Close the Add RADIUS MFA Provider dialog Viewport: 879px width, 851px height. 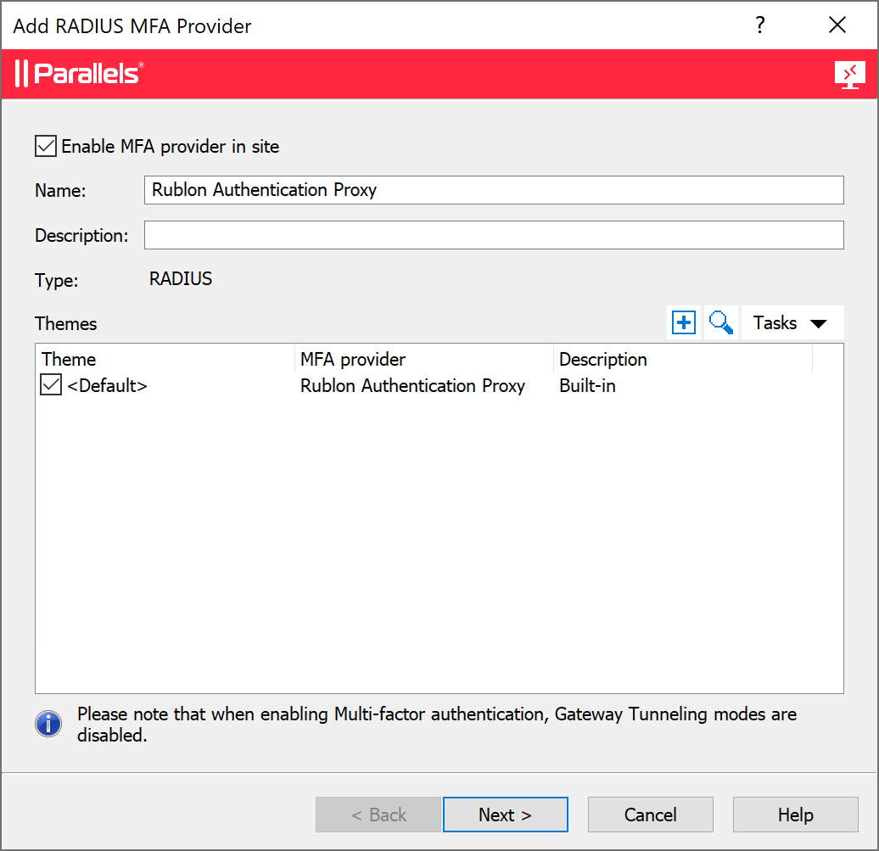(x=837, y=25)
